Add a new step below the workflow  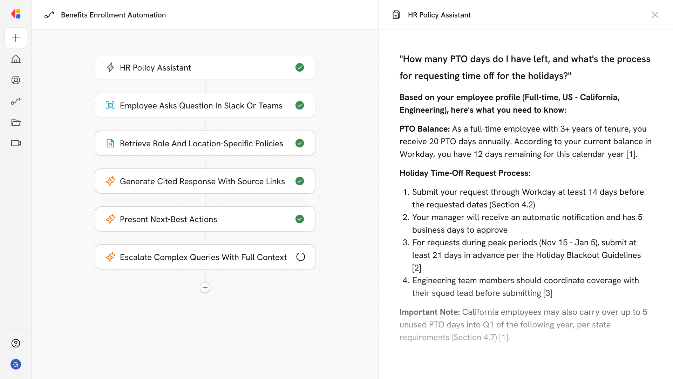tap(205, 287)
